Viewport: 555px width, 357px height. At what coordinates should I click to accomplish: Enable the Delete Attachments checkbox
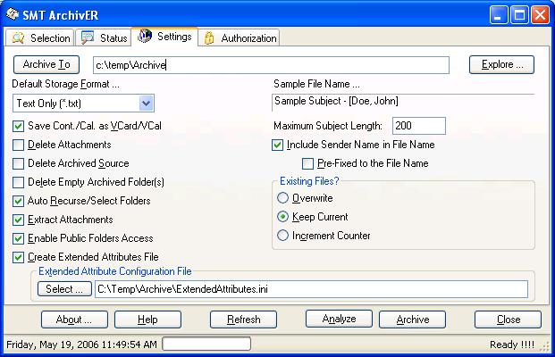coord(19,145)
